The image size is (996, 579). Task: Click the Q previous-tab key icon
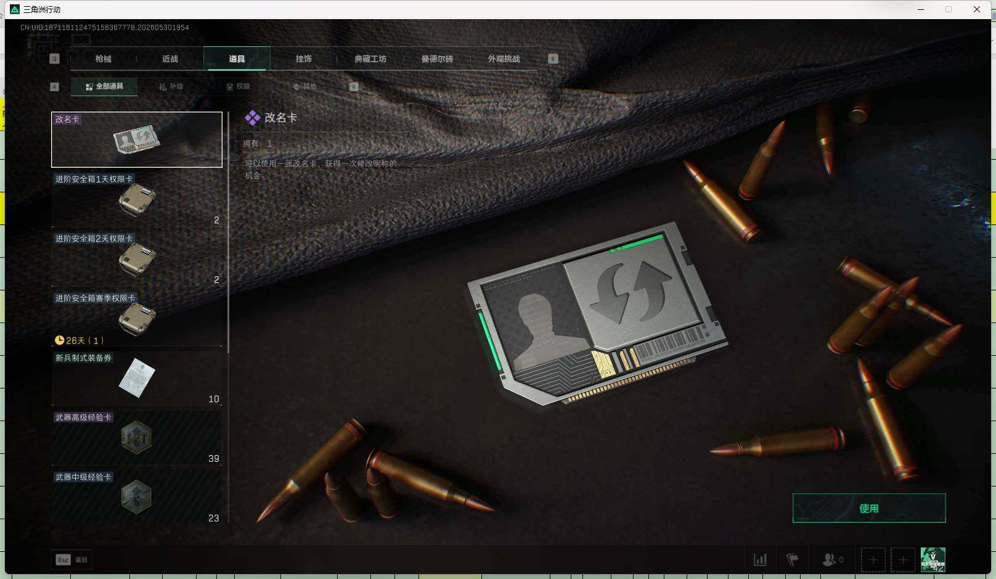(54, 59)
